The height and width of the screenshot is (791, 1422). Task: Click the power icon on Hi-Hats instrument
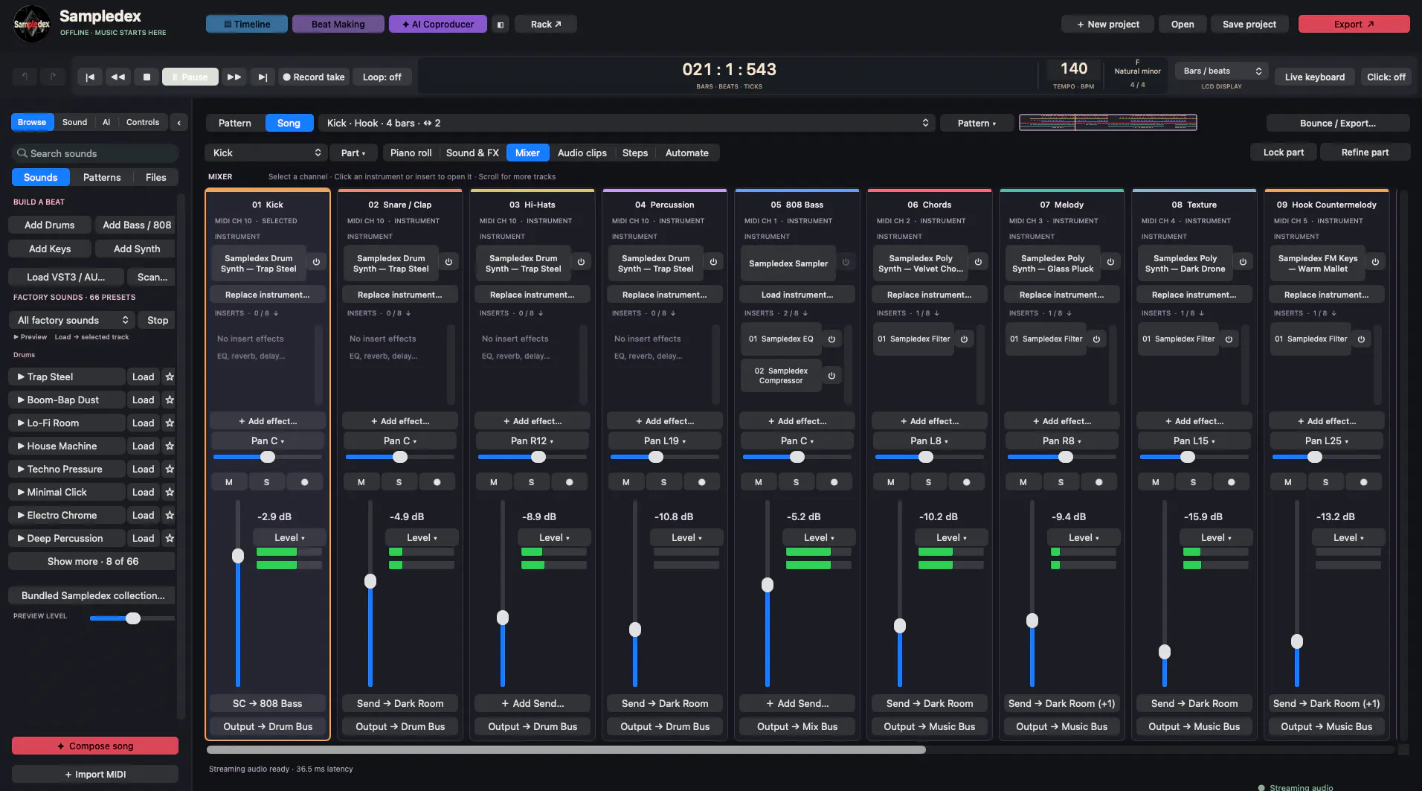pos(581,262)
